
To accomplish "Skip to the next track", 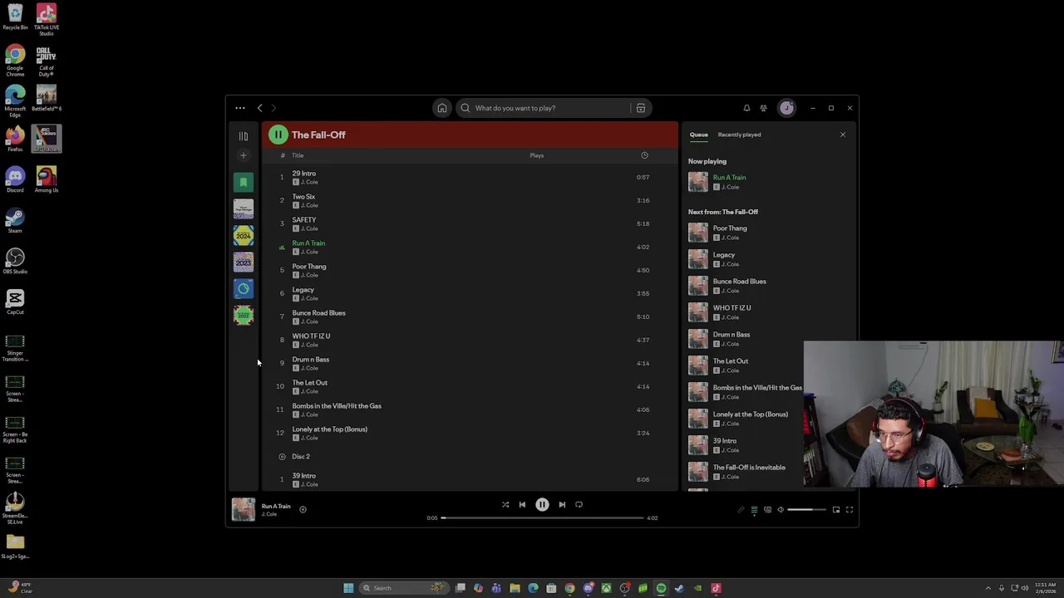I will pyautogui.click(x=562, y=504).
